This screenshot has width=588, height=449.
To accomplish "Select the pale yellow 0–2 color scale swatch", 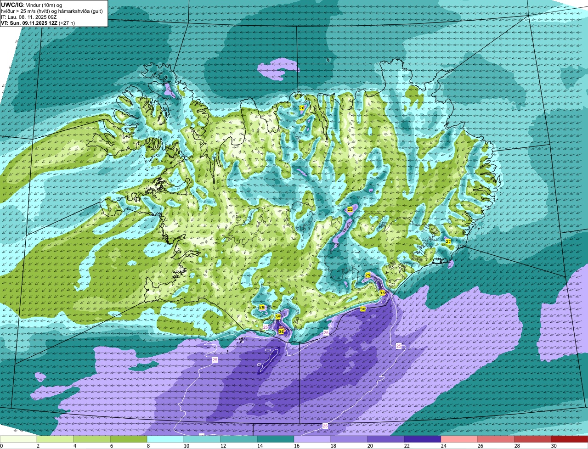I will pyautogui.click(x=18, y=439).
